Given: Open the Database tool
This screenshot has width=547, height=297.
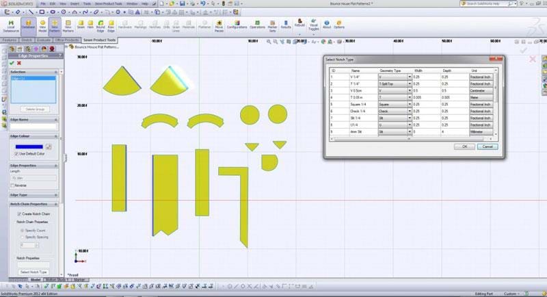Looking at the screenshot, I should coord(29,26).
